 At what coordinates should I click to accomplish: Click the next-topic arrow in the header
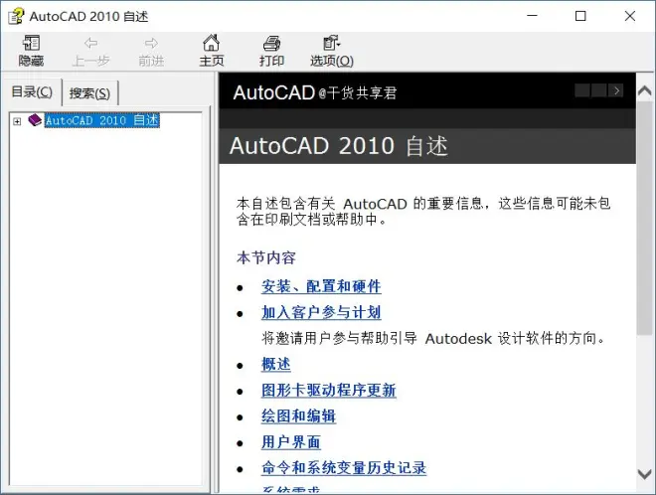[x=616, y=90]
